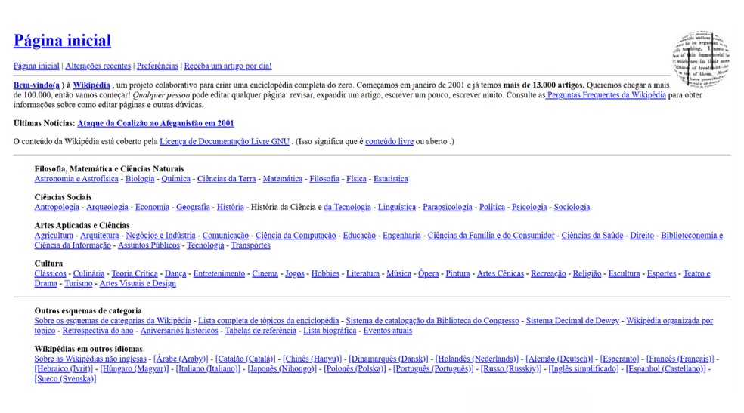The width and height of the screenshot is (744, 413).
Task: Open the Matemática link
Action: [283, 178]
